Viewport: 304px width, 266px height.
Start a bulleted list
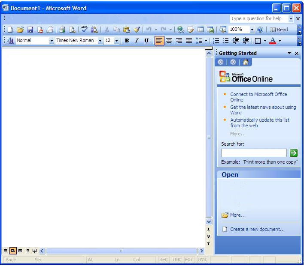click(x=226, y=41)
